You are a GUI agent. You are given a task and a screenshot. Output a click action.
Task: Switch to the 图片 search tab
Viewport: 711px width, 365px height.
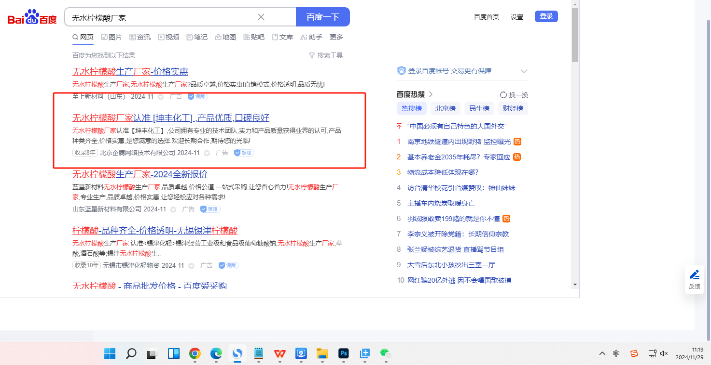coord(112,37)
